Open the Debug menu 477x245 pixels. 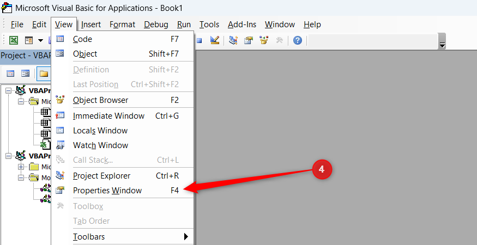[x=156, y=24]
